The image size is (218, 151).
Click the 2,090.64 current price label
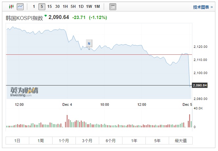click(x=200, y=85)
